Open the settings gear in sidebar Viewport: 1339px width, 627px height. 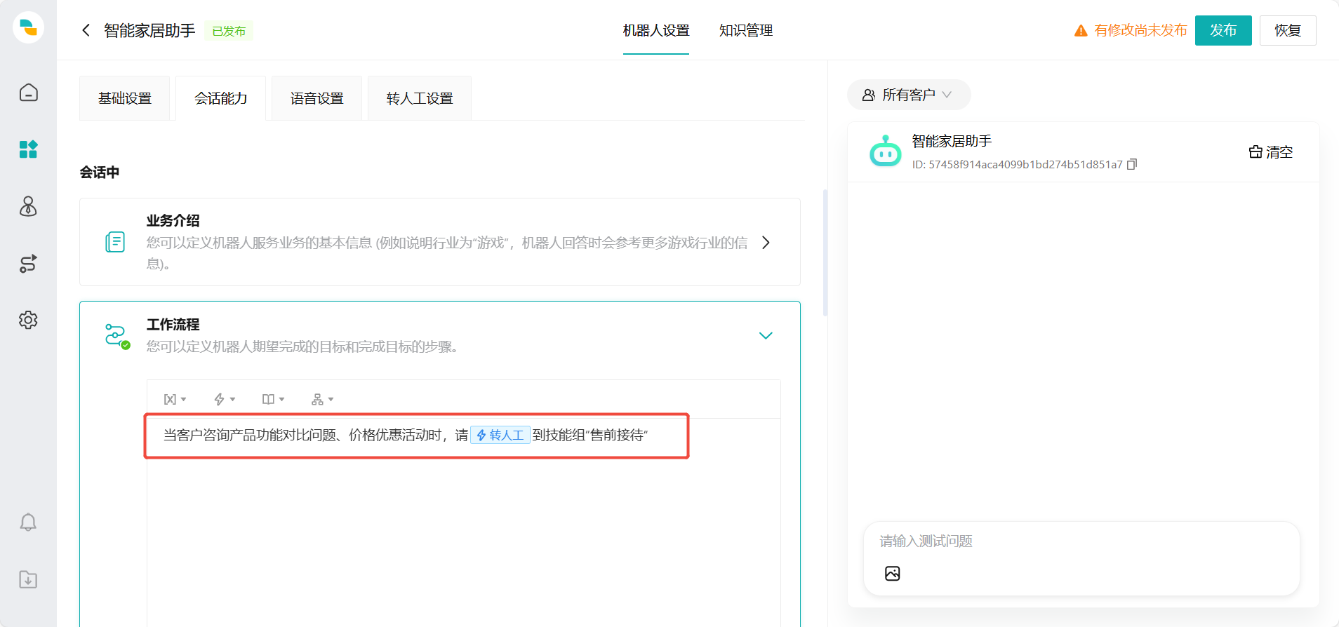point(28,320)
